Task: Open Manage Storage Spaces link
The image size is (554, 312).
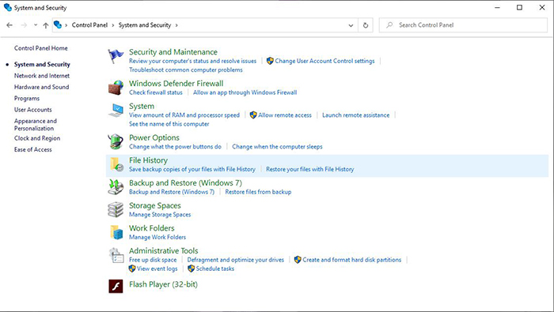Action: click(x=160, y=214)
